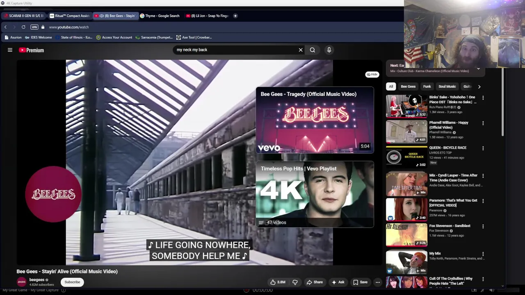Open options menu for My Mix
Viewport: 525px width, 295px height.
tap(483, 254)
